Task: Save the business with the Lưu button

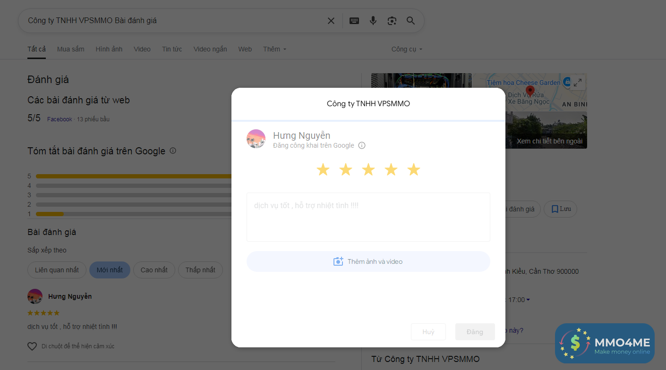Action: (560, 209)
